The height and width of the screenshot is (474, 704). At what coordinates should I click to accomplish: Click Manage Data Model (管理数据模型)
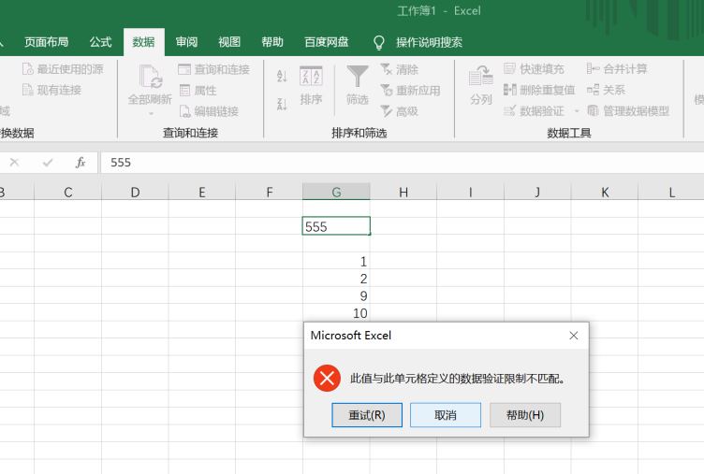click(x=628, y=110)
